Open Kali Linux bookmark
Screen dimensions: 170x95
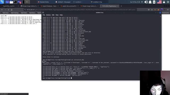point(5,13)
